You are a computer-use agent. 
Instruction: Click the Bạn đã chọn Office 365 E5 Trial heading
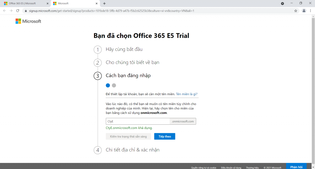(141, 36)
